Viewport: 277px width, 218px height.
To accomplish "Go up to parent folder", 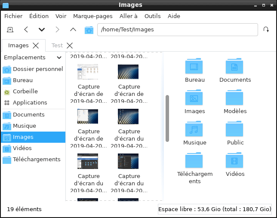I will [73, 30].
